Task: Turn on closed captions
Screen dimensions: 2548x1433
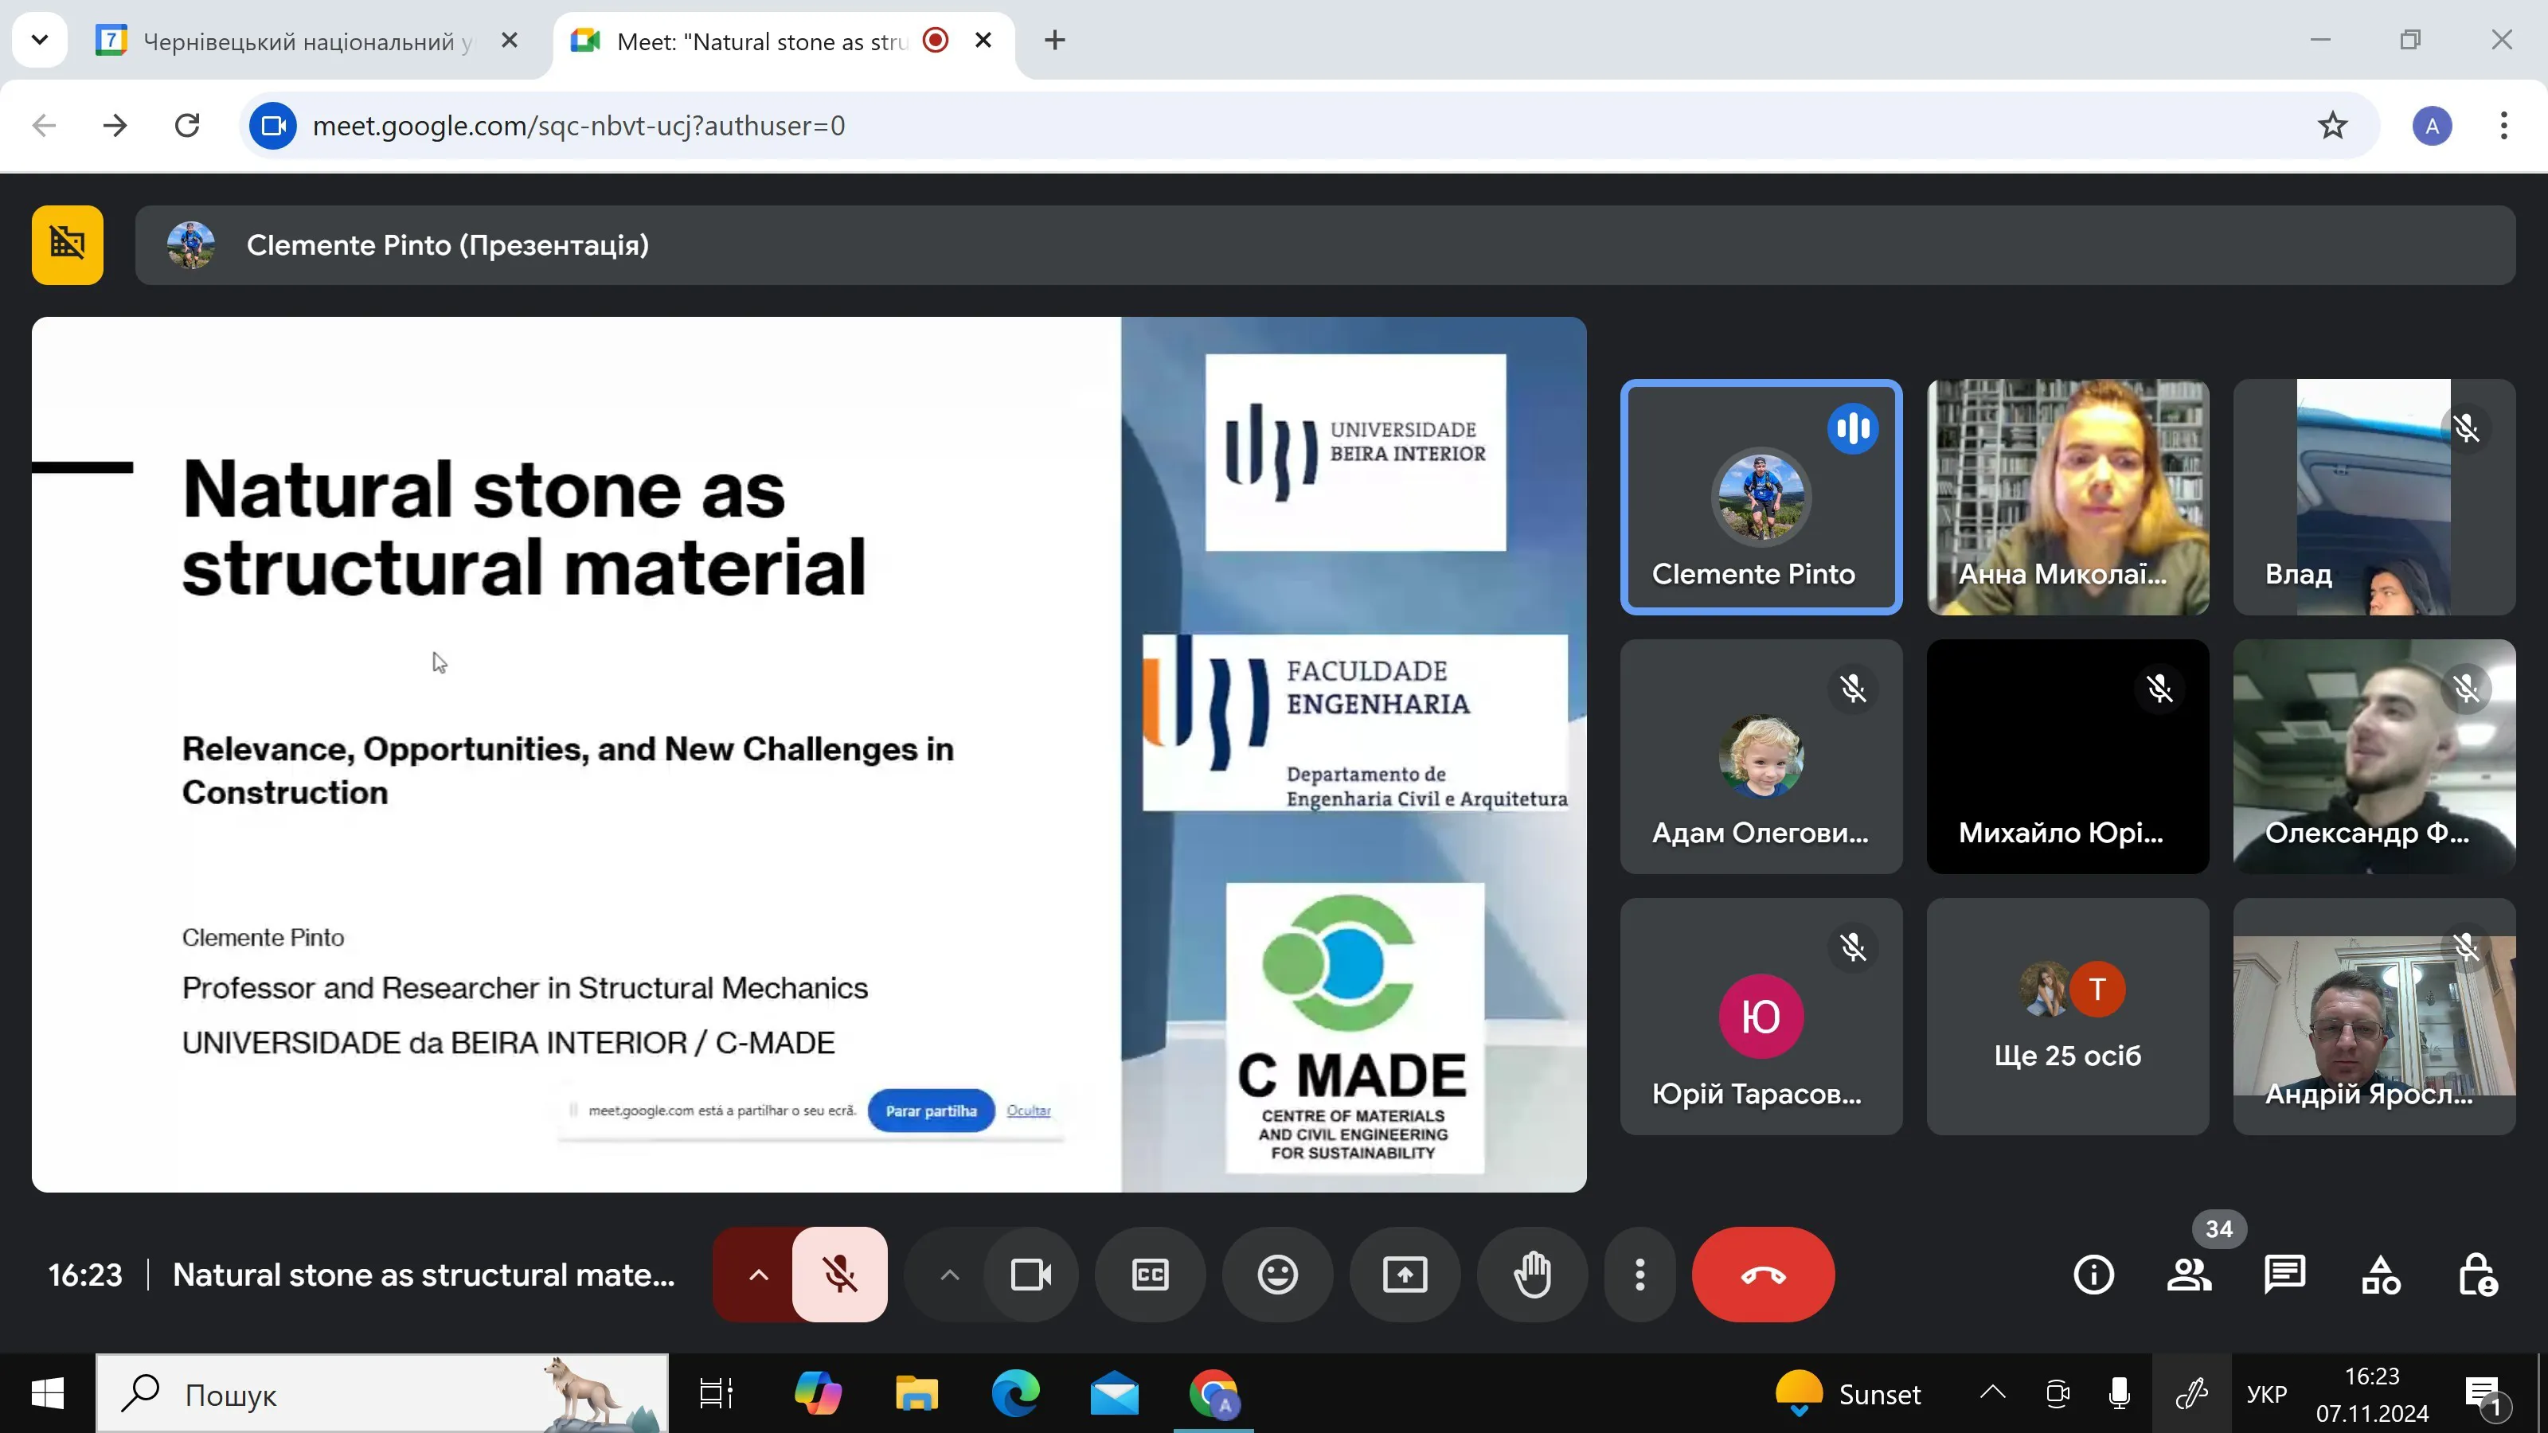Action: pos(1151,1275)
